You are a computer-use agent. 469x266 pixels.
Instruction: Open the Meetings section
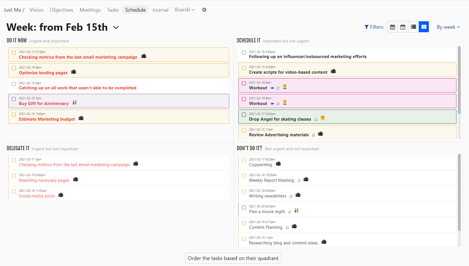(x=90, y=10)
